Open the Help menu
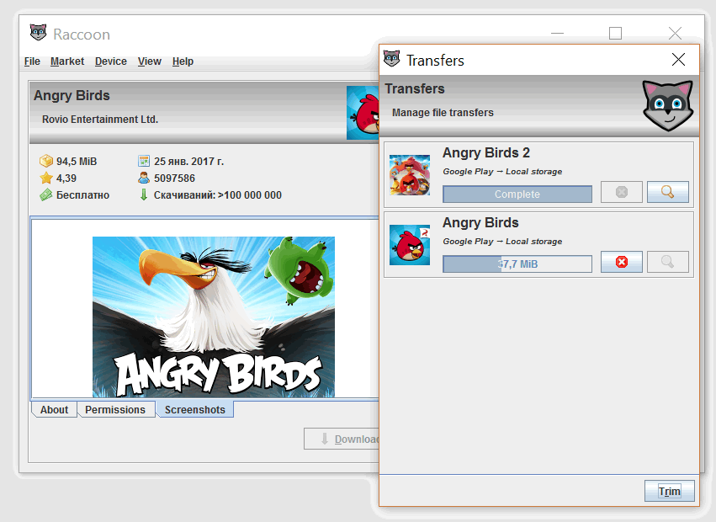The image size is (716, 522). pos(183,61)
